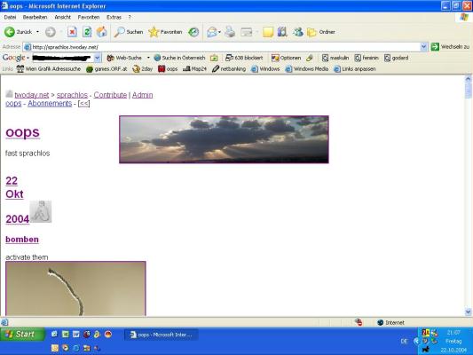
Task: Expand the address bar dropdown
Action: [x=424, y=47]
